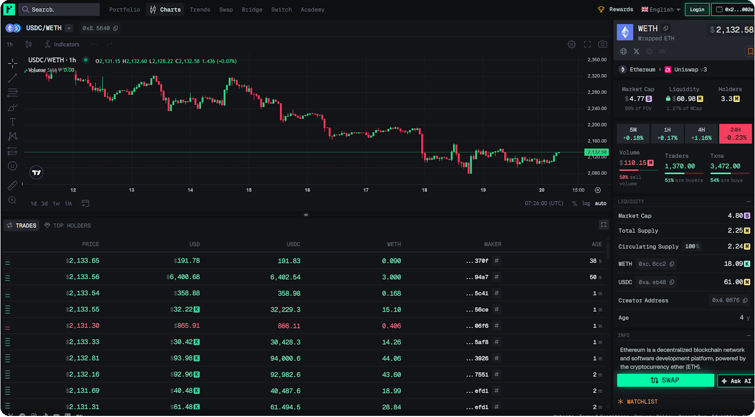Open maker ...370f address link
Screen dimensions: 755x417
click(477, 261)
